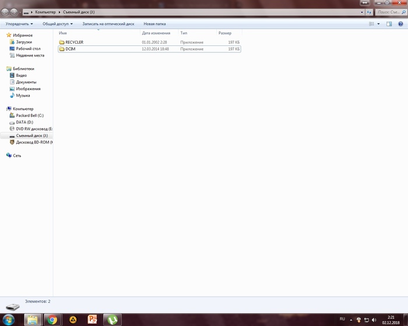Open the Музыка library
The height and width of the screenshot is (326, 408).
click(23, 95)
